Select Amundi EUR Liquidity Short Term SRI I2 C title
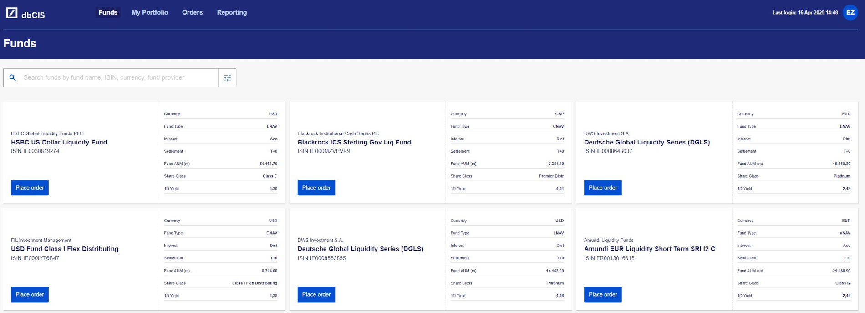The width and height of the screenshot is (865, 313). (650, 249)
